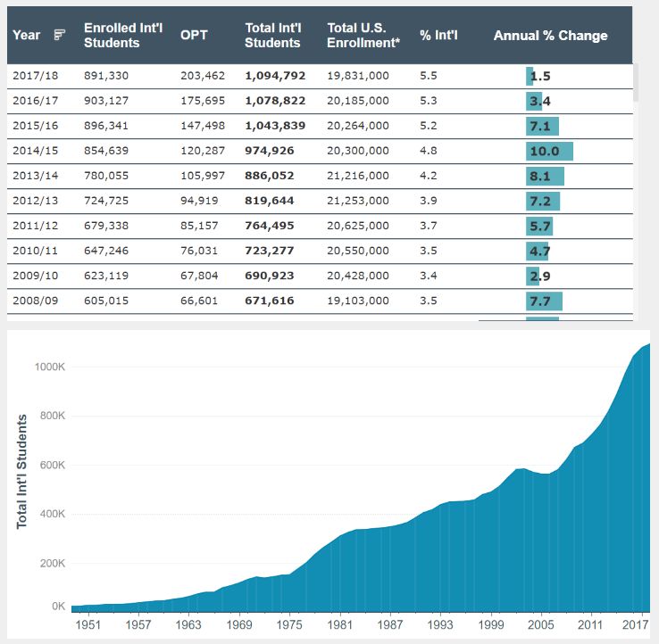Viewport: 659px width, 644px height.
Task: Click the 1000K y-axis label
Action: (x=50, y=367)
